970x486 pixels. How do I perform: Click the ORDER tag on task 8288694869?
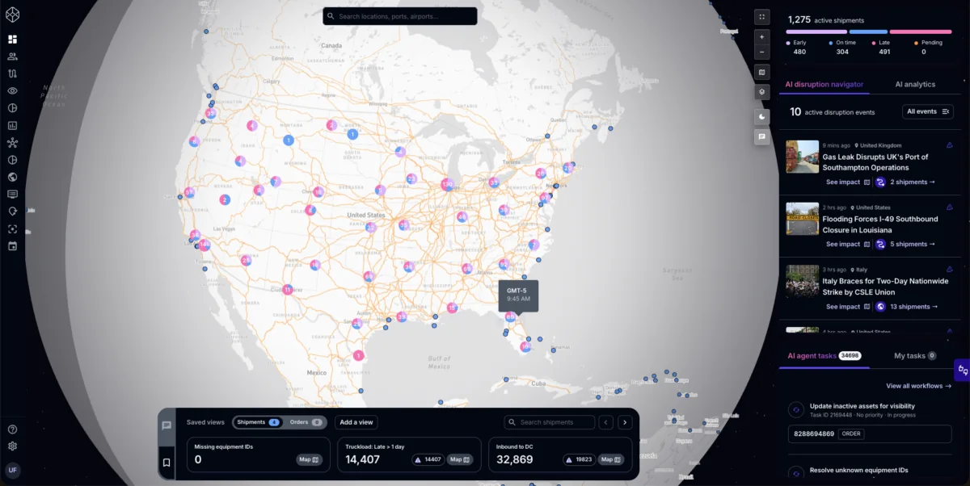click(x=852, y=434)
